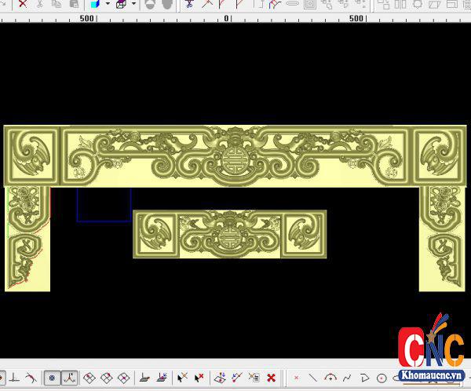The image size is (471, 391).
Task: Expand the wireframe cube view dropdown
Action: [x=133, y=4]
